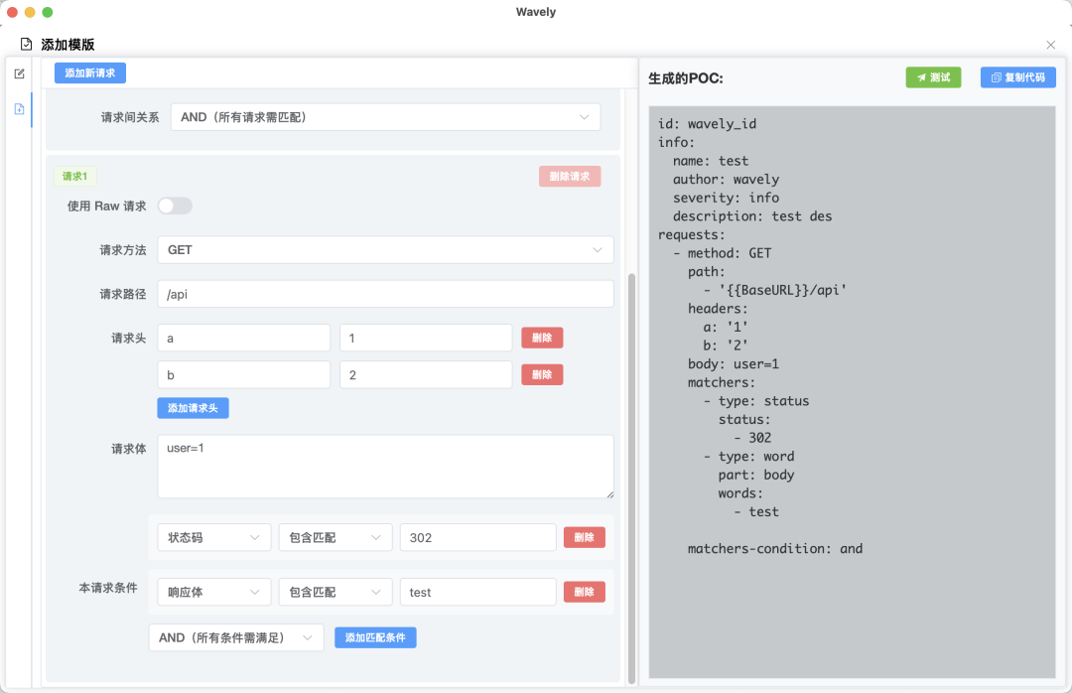The height and width of the screenshot is (693, 1072).
Task: Click the matcher value field 302
Action: (477, 538)
